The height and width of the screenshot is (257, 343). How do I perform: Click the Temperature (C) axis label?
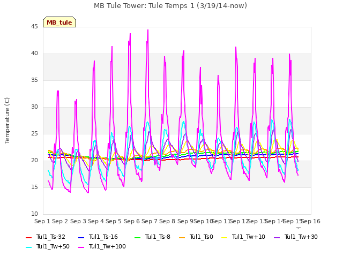click(x=7, y=120)
